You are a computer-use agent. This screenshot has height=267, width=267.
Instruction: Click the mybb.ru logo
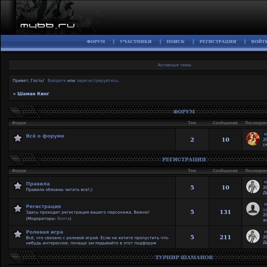click(x=47, y=26)
